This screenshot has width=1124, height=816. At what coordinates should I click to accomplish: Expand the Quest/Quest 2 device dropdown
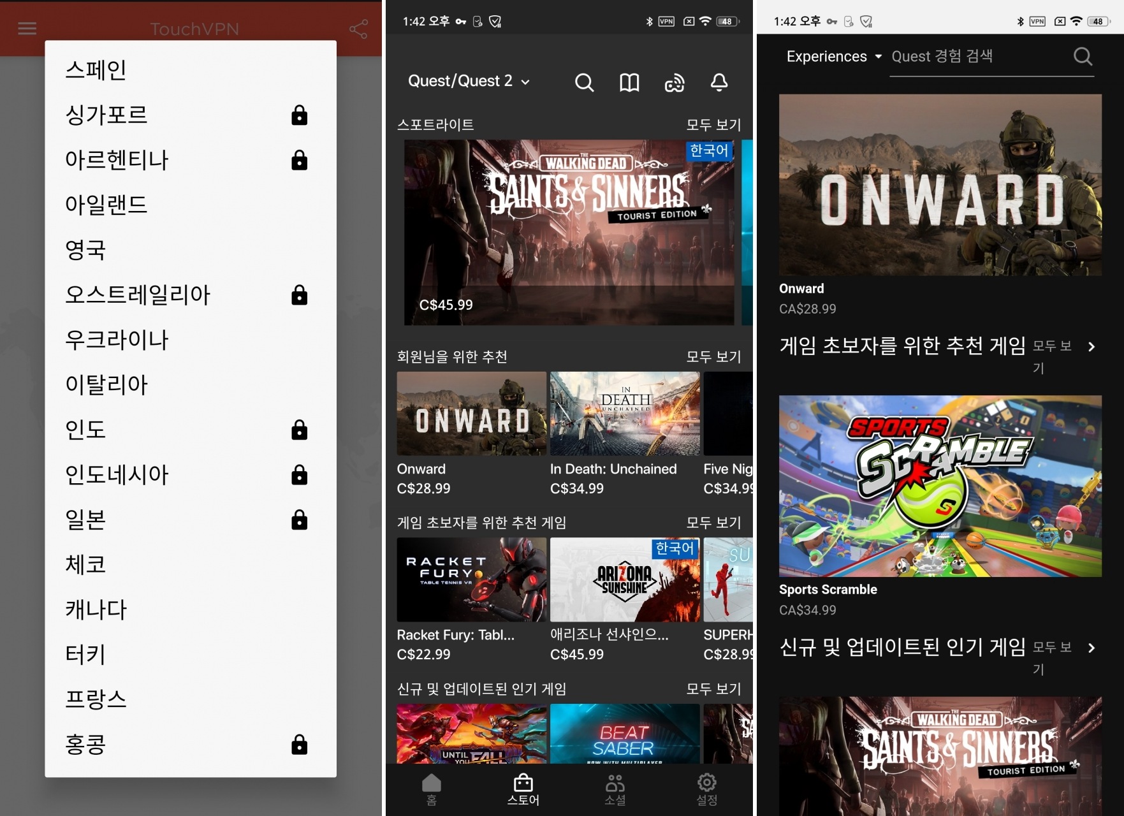469,82
